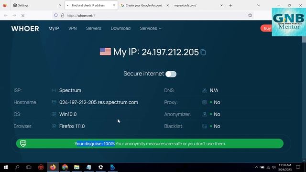Open the VPN menu item
This screenshot has width=306, height=172.
click(x=72, y=29)
